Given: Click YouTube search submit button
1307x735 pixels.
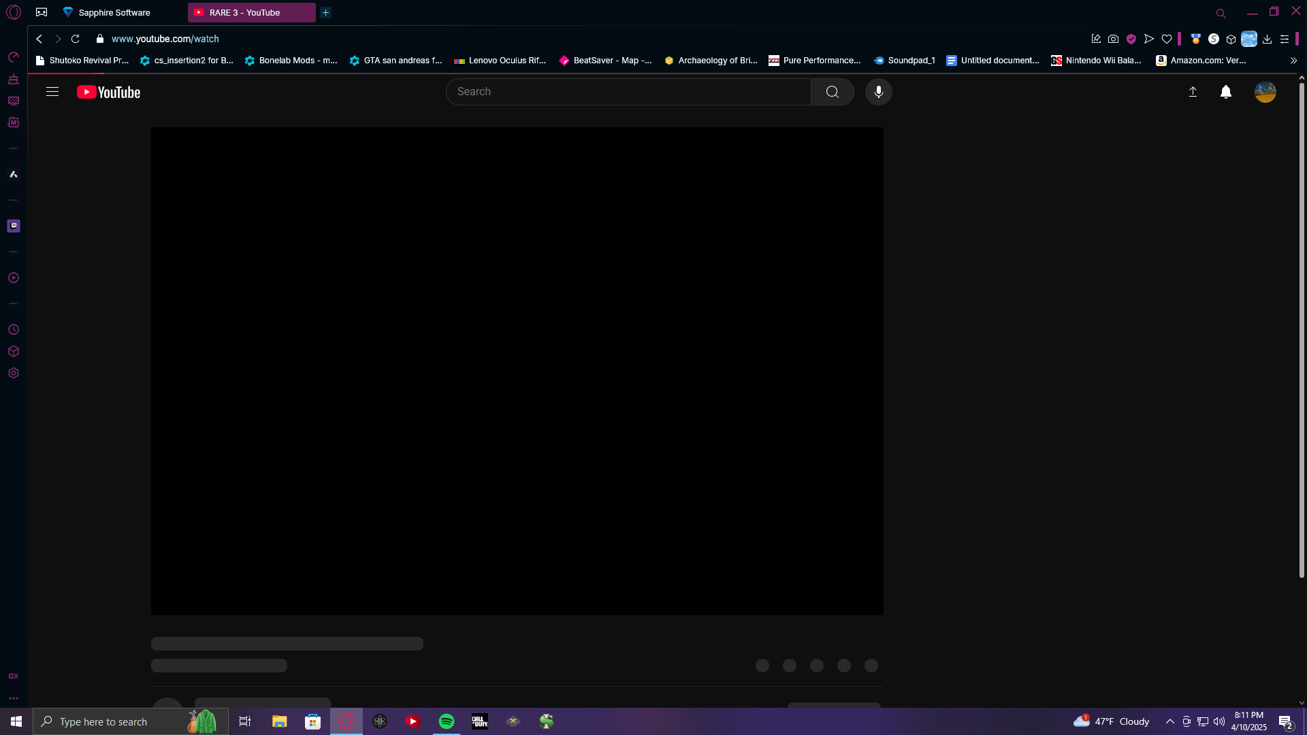Looking at the screenshot, I should click(832, 92).
